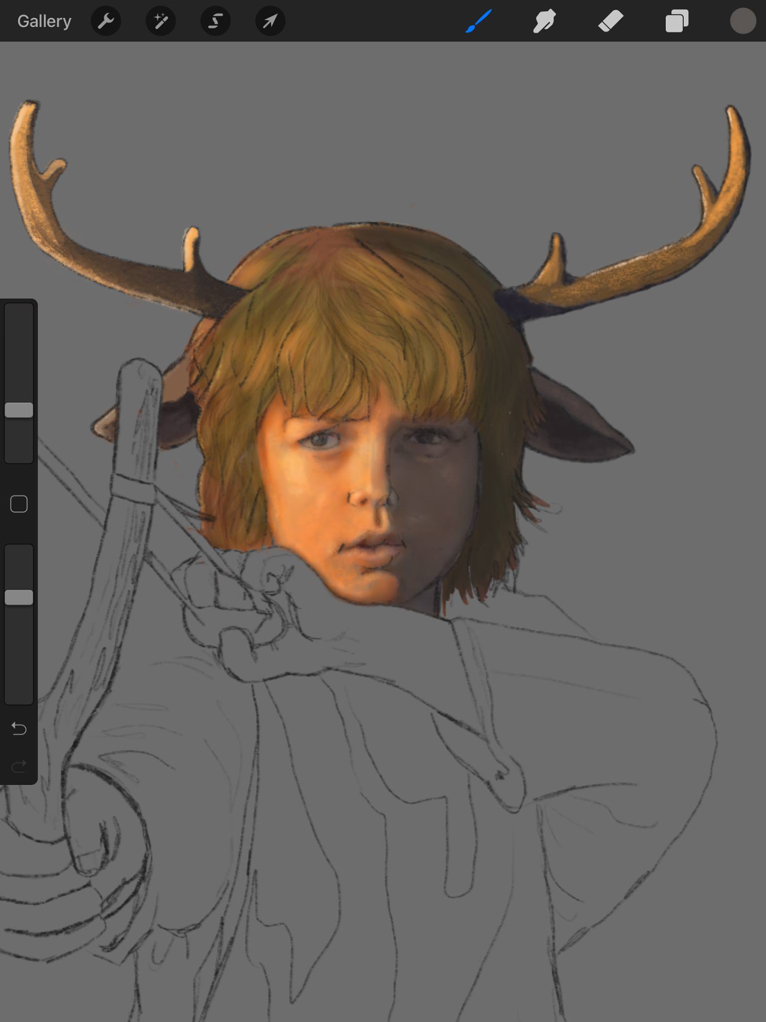
Task: Activate the Transform arrow tool
Action: click(x=270, y=21)
